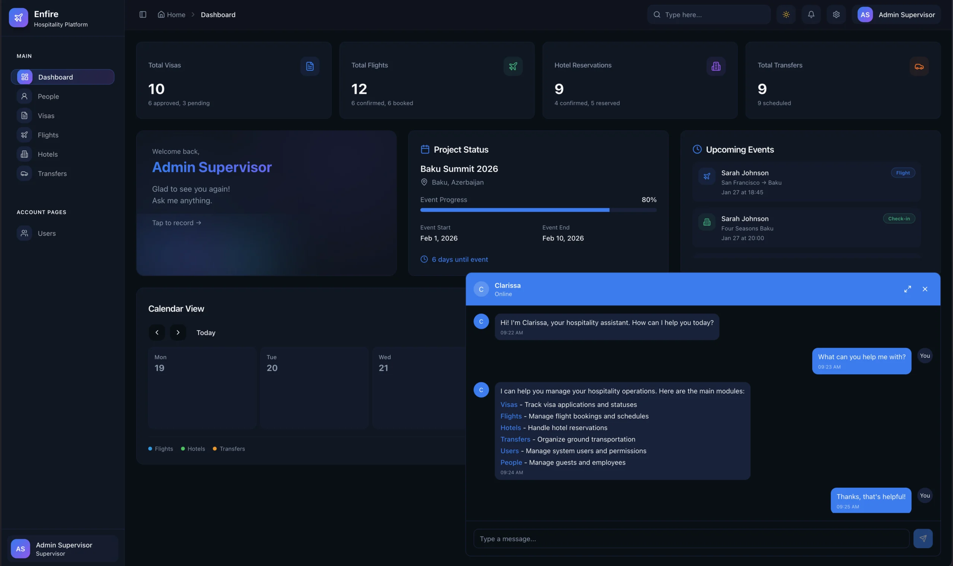Click the Event Progress bar
953x566 pixels.
pyautogui.click(x=538, y=210)
